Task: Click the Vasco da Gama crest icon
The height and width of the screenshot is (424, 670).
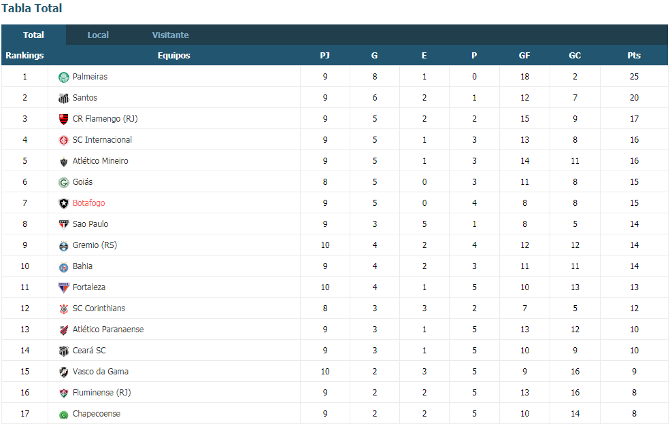Action: [64, 372]
